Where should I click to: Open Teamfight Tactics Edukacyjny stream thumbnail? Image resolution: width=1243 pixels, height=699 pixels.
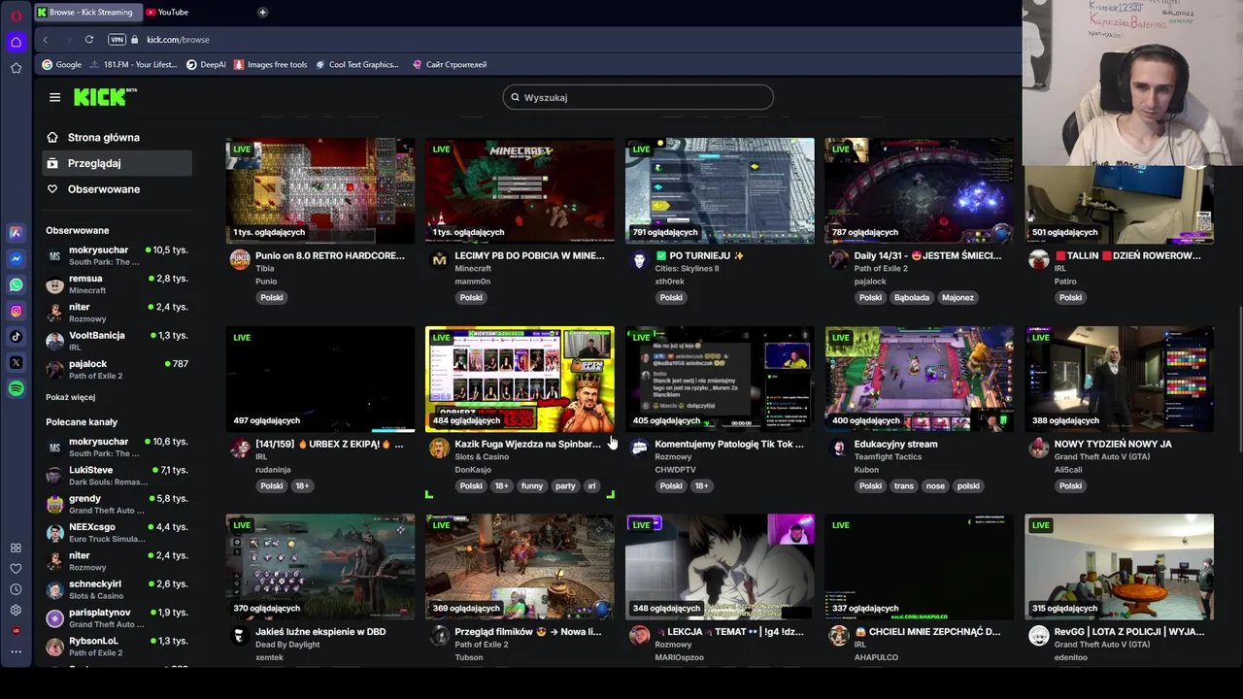tap(920, 379)
